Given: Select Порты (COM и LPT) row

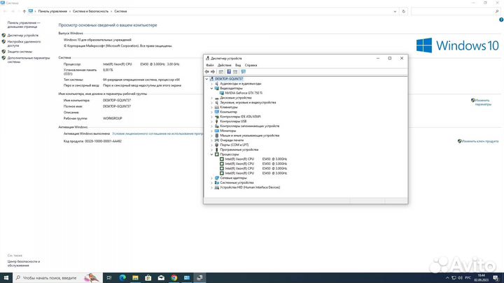Looking at the screenshot, I should coord(234,145).
